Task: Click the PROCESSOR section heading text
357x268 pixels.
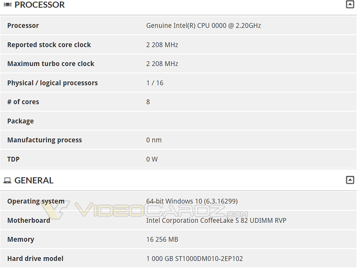Action: 40,5
